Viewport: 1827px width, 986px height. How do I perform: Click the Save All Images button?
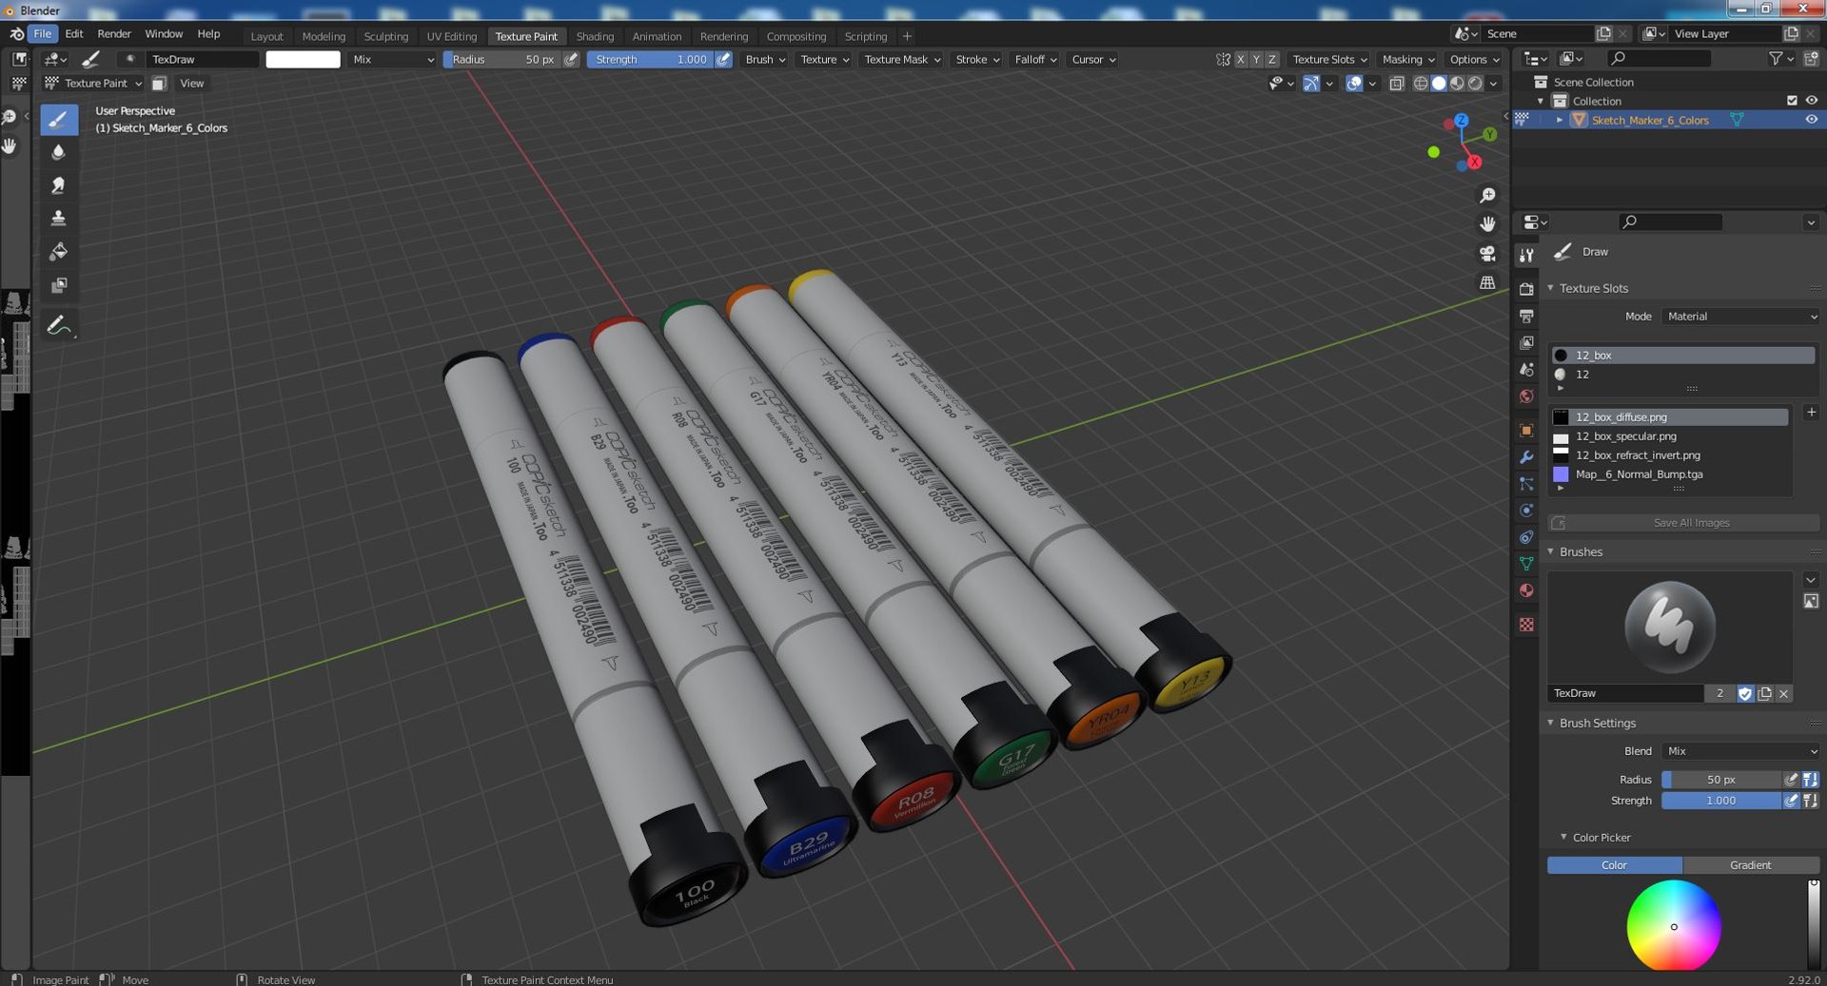1684,523
